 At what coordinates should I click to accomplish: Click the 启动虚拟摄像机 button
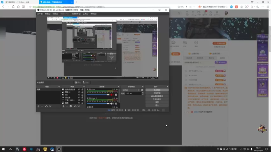point(157,96)
